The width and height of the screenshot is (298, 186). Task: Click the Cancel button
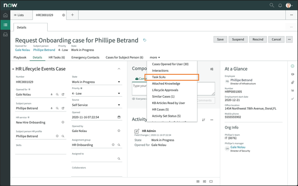click(x=276, y=39)
